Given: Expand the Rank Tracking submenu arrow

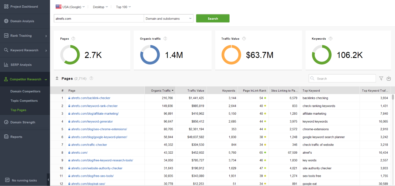Looking at the screenshot, I should point(46,36).
